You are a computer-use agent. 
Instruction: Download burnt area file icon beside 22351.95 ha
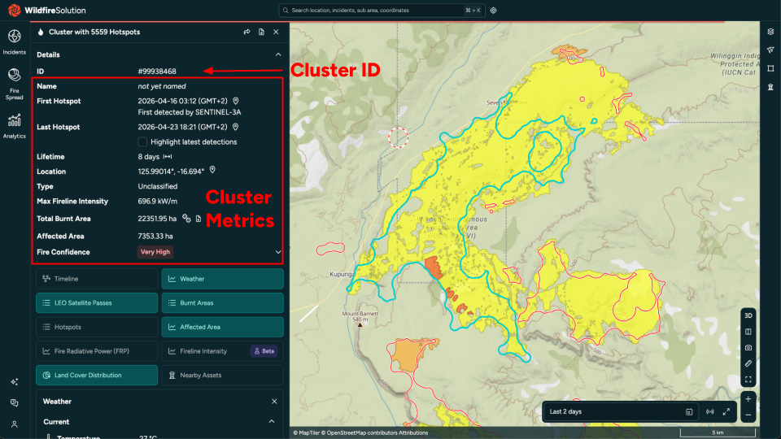coord(199,219)
